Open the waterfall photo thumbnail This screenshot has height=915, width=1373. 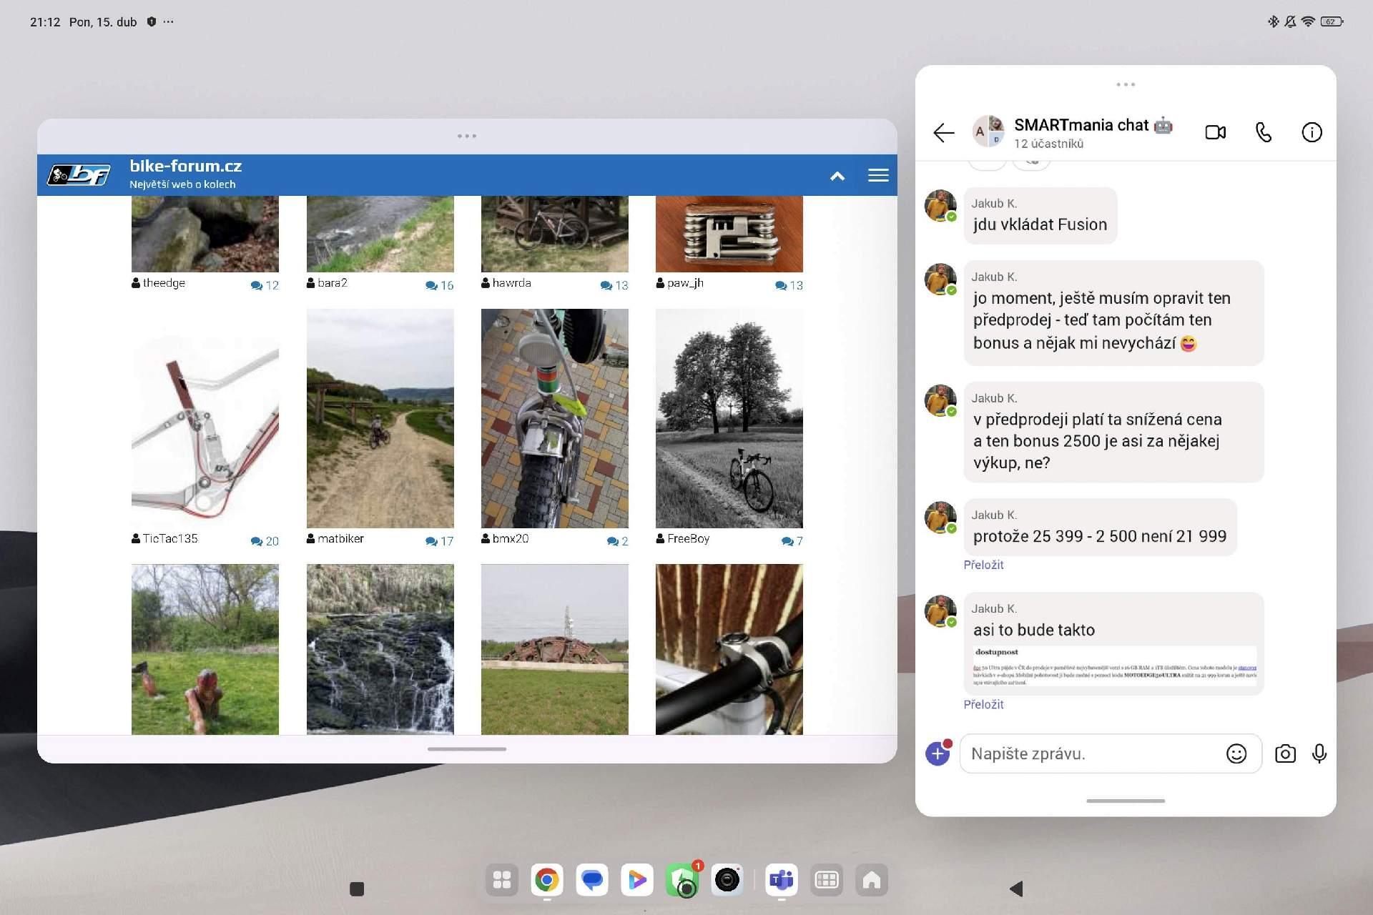coord(380,649)
